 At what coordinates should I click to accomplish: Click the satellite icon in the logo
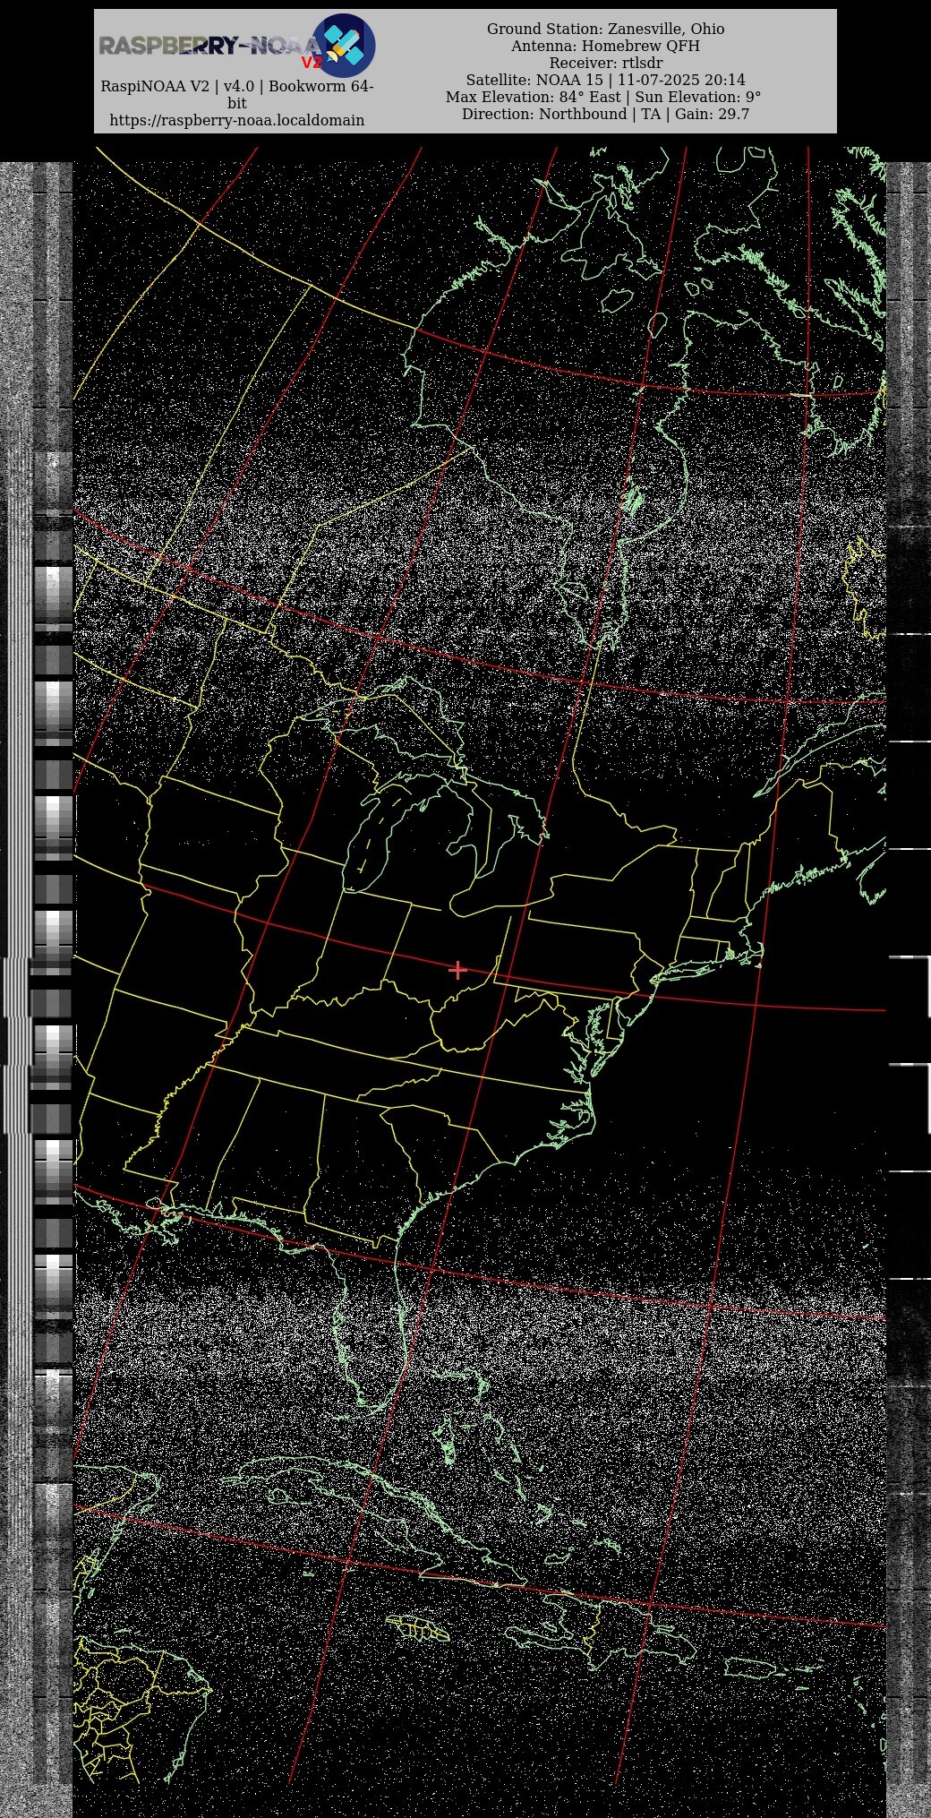point(344,45)
